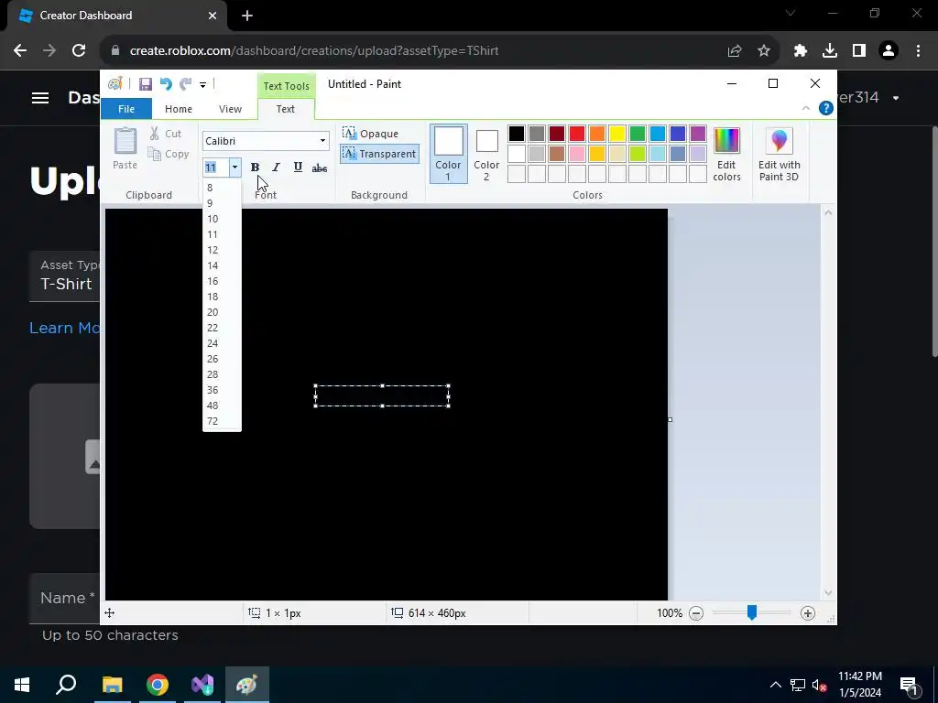The image size is (938, 703).
Task: Click the Text Tools contextual tab header
Action: [x=287, y=86]
